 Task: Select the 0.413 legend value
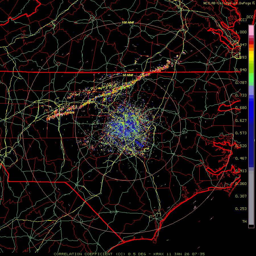[241, 171]
